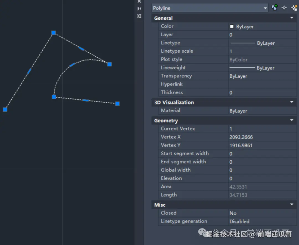299x245 pixels.
Task: Click the General section header title
Action: [x=163, y=18]
